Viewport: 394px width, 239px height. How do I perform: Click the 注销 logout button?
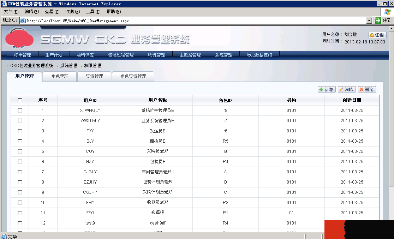[x=377, y=35]
